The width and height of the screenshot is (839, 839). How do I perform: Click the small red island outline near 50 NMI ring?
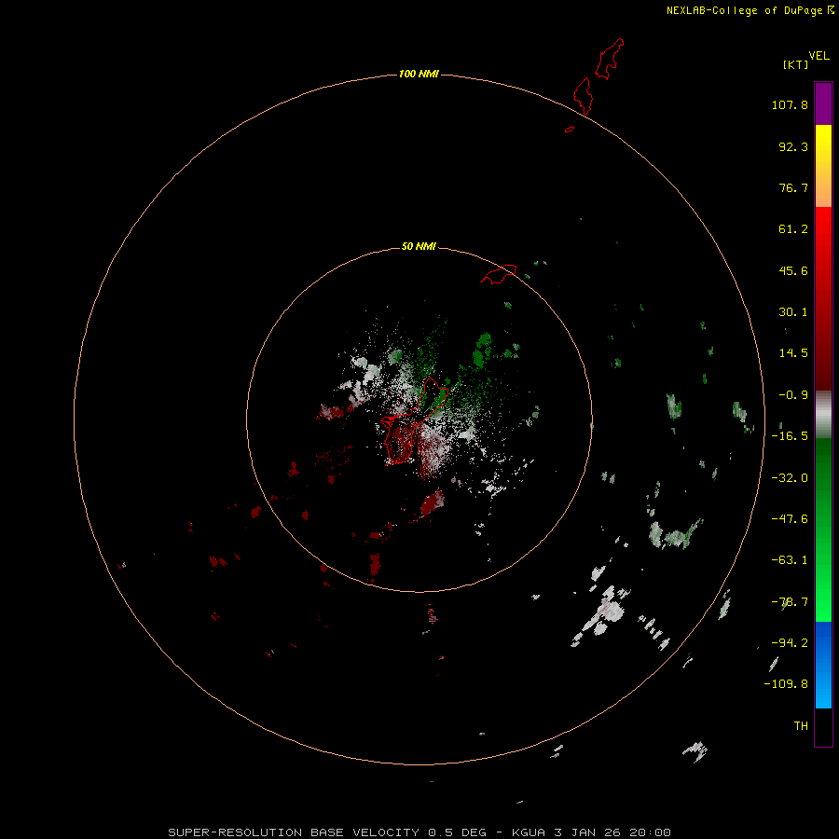pyautogui.click(x=499, y=274)
